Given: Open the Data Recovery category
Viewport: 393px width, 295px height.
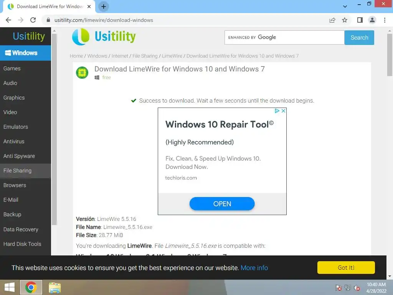Looking at the screenshot, I should point(25,229).
